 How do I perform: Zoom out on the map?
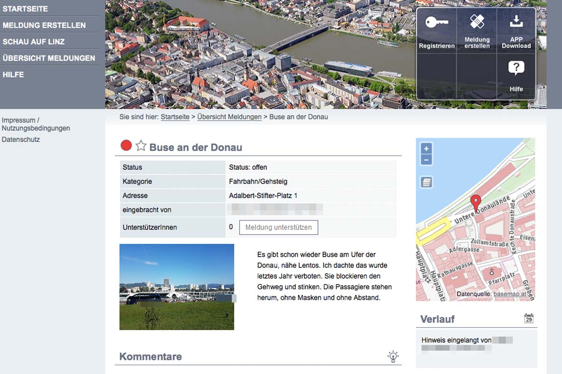click(426, 159)
